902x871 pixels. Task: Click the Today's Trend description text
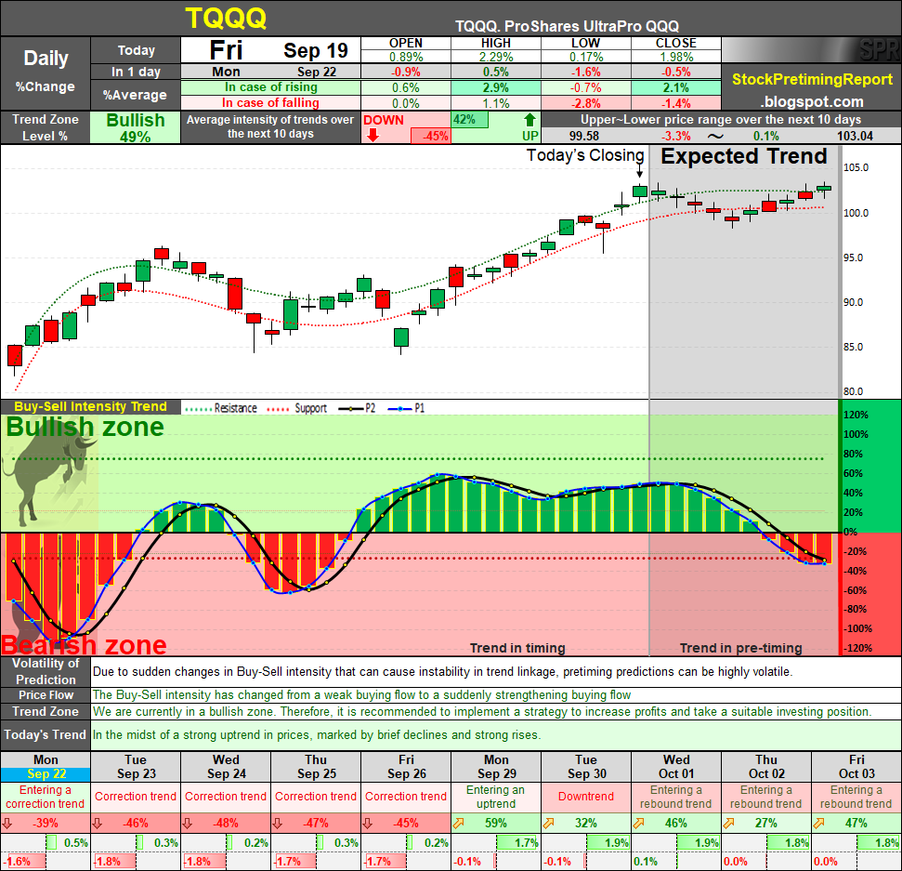click(x=317, y=735)
